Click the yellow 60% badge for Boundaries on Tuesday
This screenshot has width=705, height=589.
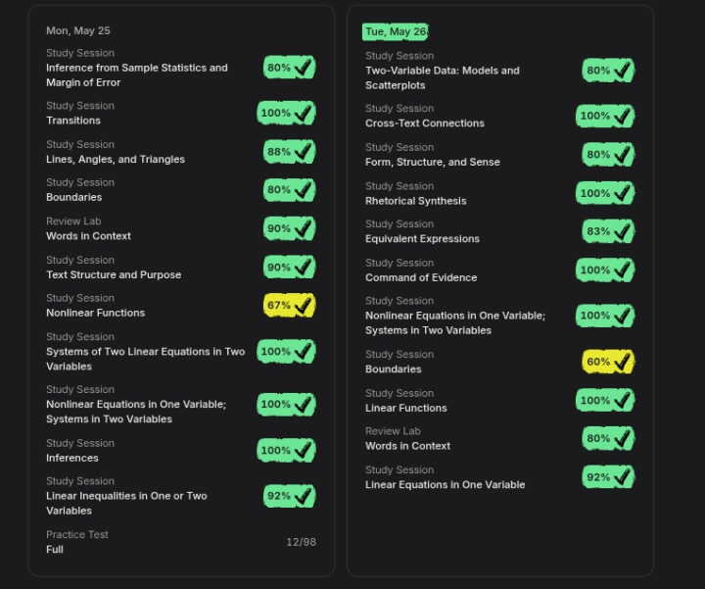pyautogui.click(x=608, y=362)
